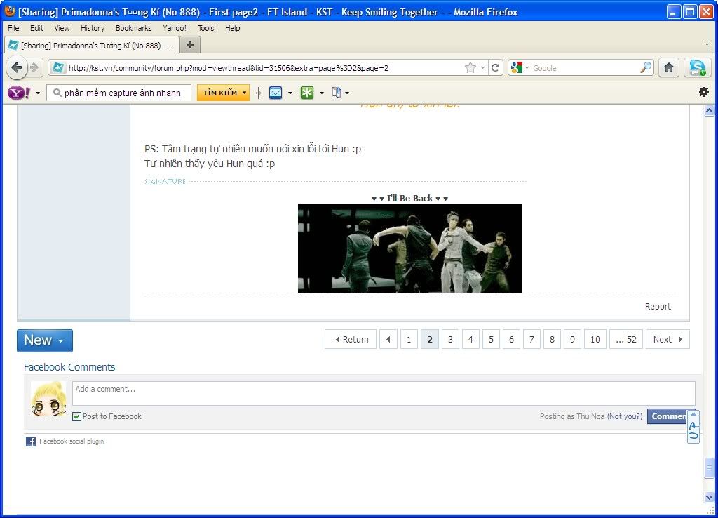The width and height of the screenshot is (718, 518).
Task: Submit with the Comment button
Action: [669, 416]
